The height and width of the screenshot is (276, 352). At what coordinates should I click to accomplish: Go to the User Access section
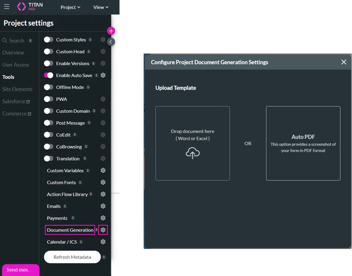click(16, 65)
